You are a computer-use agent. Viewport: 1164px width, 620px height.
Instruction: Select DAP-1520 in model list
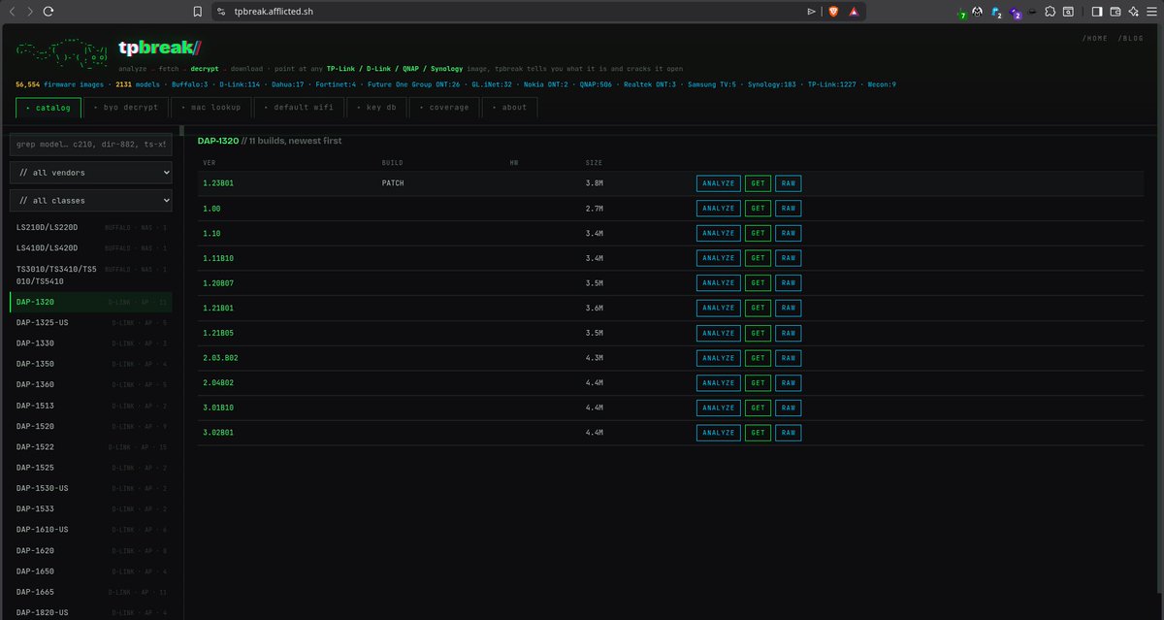tap(91, 426)
